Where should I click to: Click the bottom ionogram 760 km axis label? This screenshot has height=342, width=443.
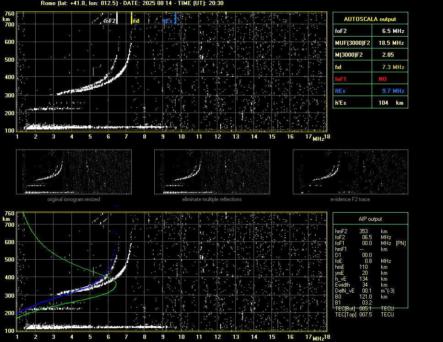[10, 214]
